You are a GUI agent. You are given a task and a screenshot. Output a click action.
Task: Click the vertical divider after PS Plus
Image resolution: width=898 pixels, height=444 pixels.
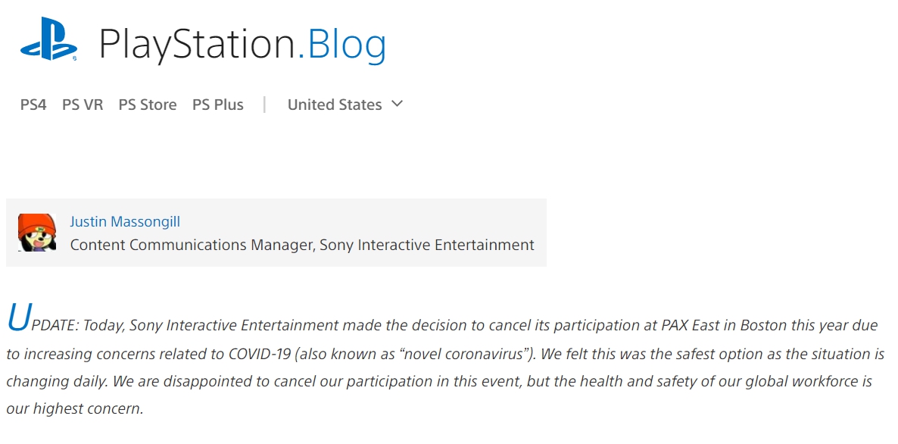click(264, 105)
